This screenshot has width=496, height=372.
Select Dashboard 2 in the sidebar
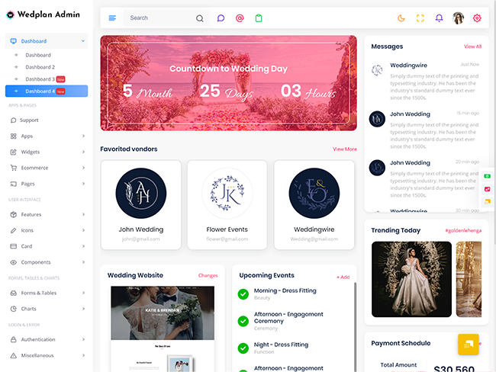pos(40,67)
